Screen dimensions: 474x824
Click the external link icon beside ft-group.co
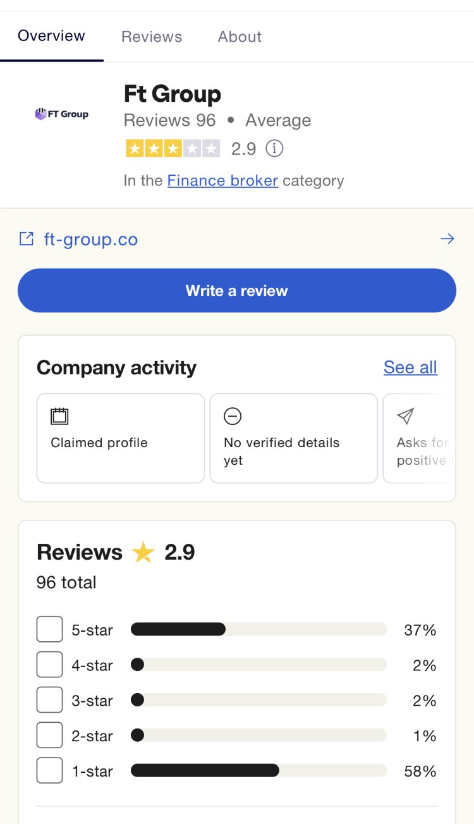pyautogui.click(x=27, y=239)
